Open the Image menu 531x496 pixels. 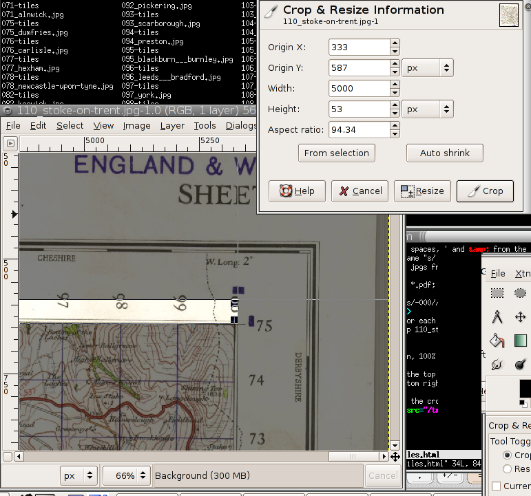(x=136, y=125)
